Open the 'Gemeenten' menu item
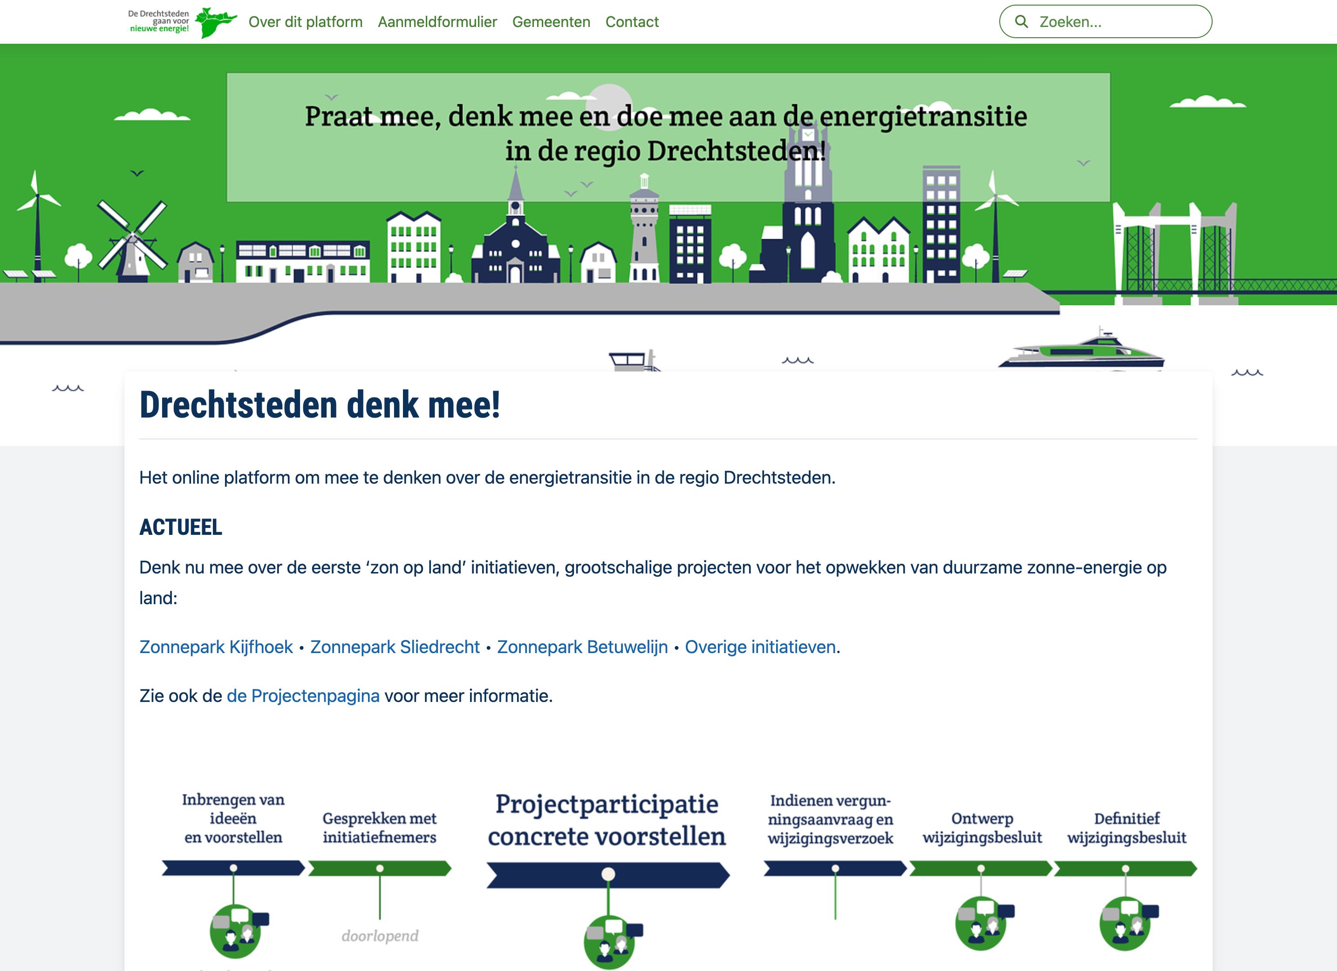The width and height of the screenshot is (1337, 971). 551,22
